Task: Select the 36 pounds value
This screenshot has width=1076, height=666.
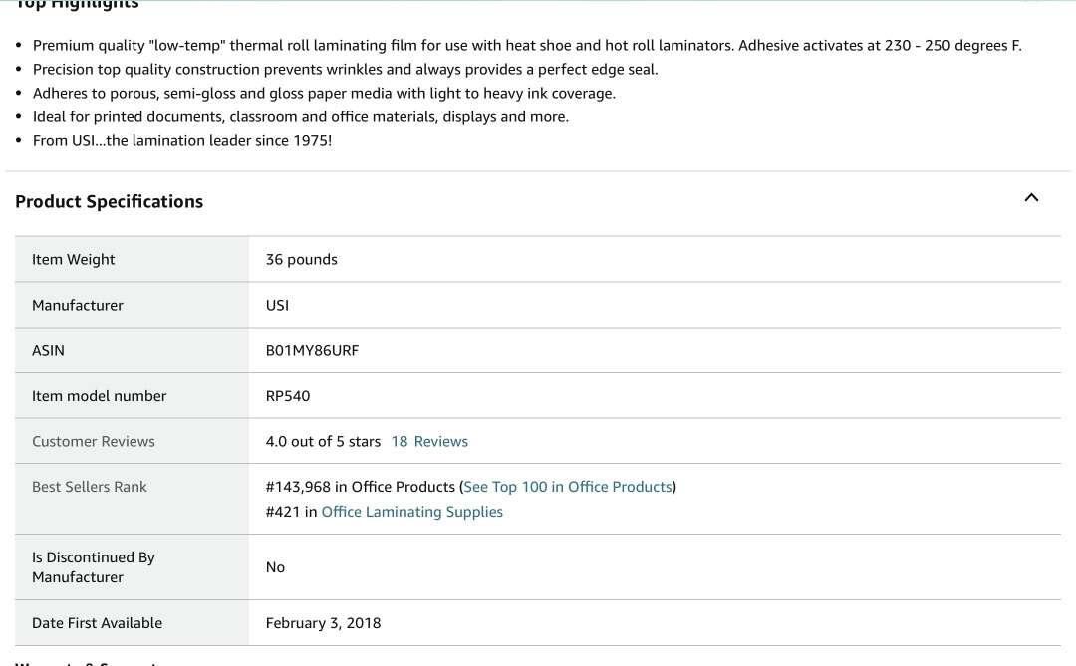Action: click(301, 259)
